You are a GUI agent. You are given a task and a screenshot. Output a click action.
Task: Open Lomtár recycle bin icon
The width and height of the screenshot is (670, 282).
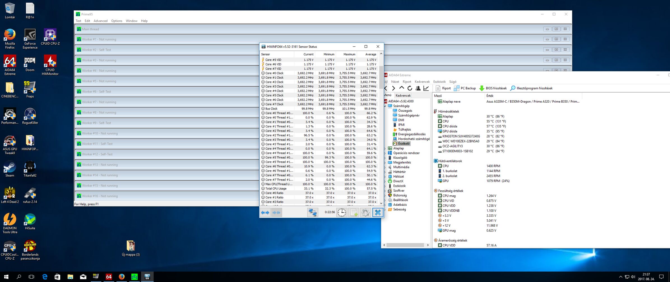10,11
